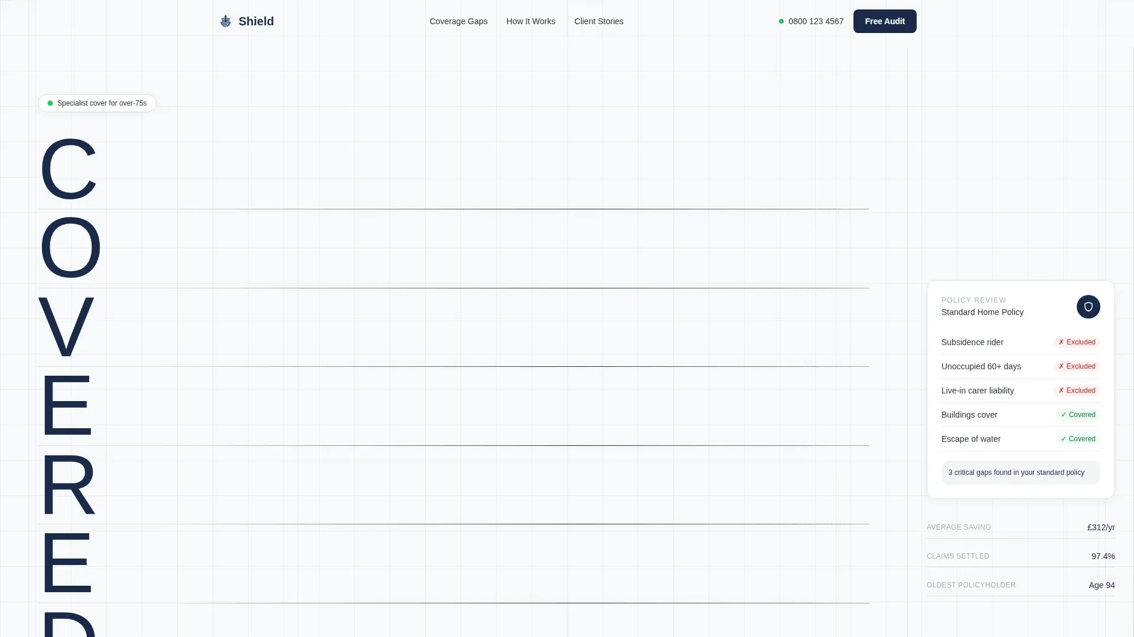Click the green dot beside the phone number
Viewport: 1134px width, 637px height.
coord(781,21)
